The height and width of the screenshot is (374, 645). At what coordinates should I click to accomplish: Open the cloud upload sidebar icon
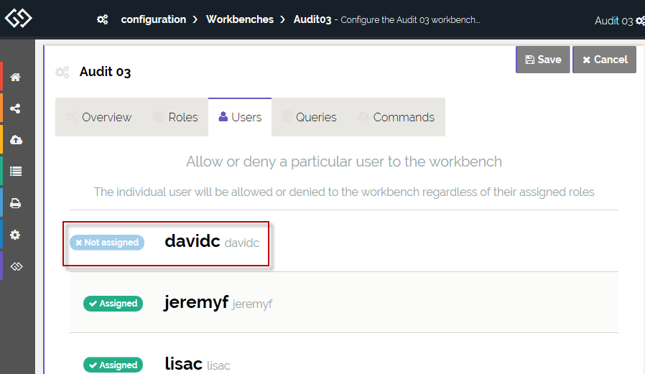(x=15, y=140)
